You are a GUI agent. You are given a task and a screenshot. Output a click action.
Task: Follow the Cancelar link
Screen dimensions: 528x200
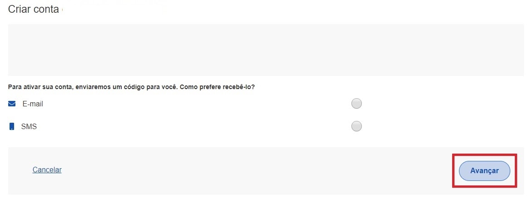pyautogui.click(x=47, y=170)
